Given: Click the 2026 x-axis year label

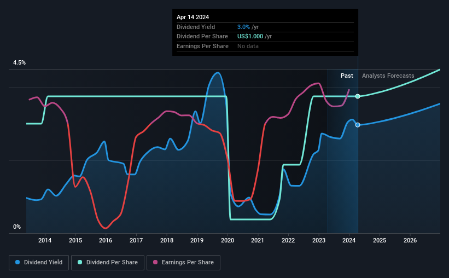Looking at the screenshot, I should [x=410, y=240].
